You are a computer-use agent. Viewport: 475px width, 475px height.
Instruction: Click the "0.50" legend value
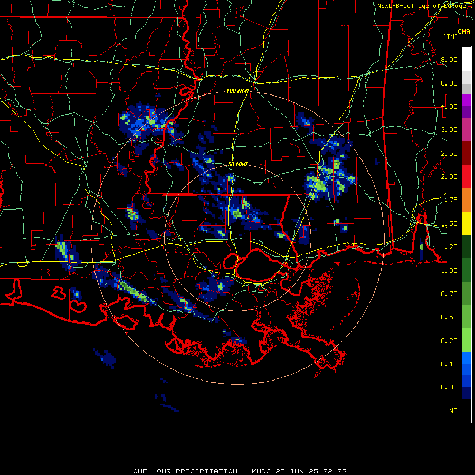(449, 317)
